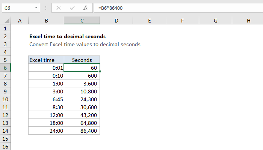Select row 6 header
The height and width of the screenshot is (150, 263).
pyautogui.click(x=5, y=67)
